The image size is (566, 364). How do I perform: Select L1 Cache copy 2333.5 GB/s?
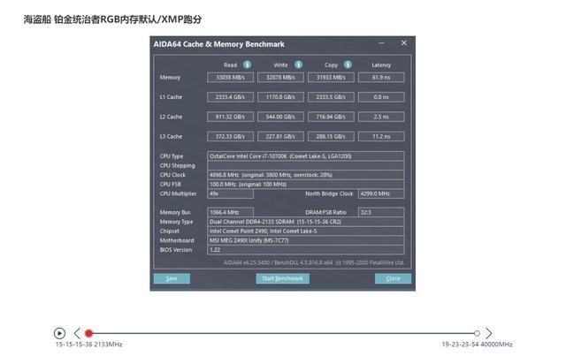331,97
